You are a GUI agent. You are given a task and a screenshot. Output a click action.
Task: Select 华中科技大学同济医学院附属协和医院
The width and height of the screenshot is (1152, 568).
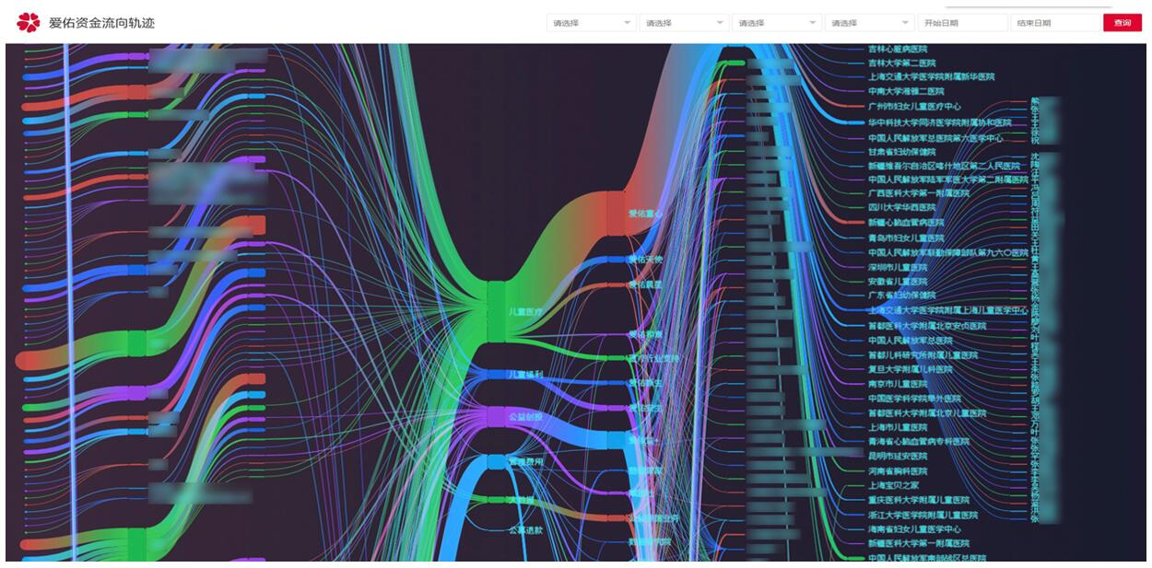coord(940,122)
